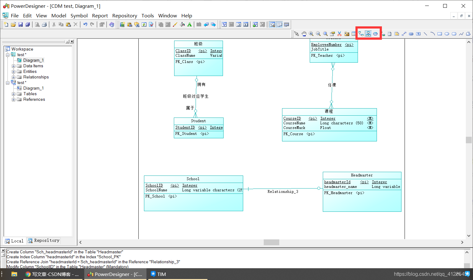Select the Rectangle shape tool

(x=440, y=34)
